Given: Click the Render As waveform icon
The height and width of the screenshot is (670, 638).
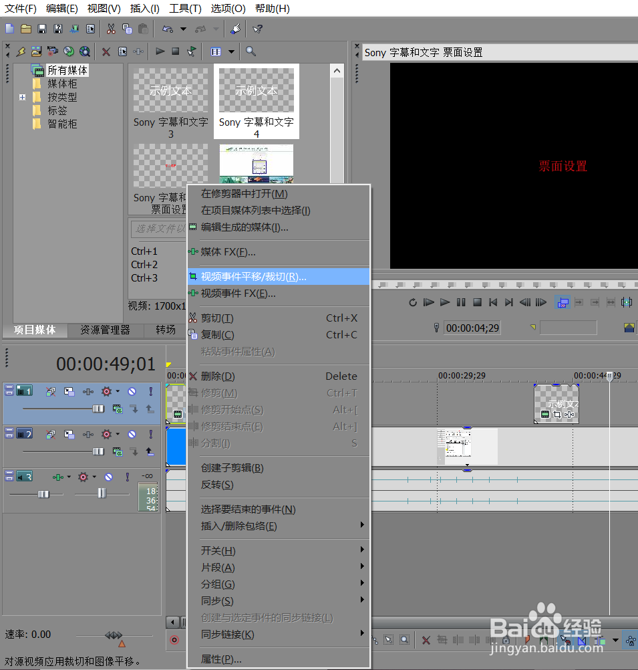Looking at the screenshot, I should [75, 29].
